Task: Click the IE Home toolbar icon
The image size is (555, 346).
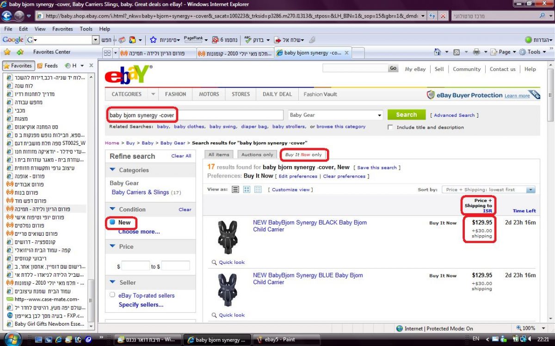Action: (437, 52)
